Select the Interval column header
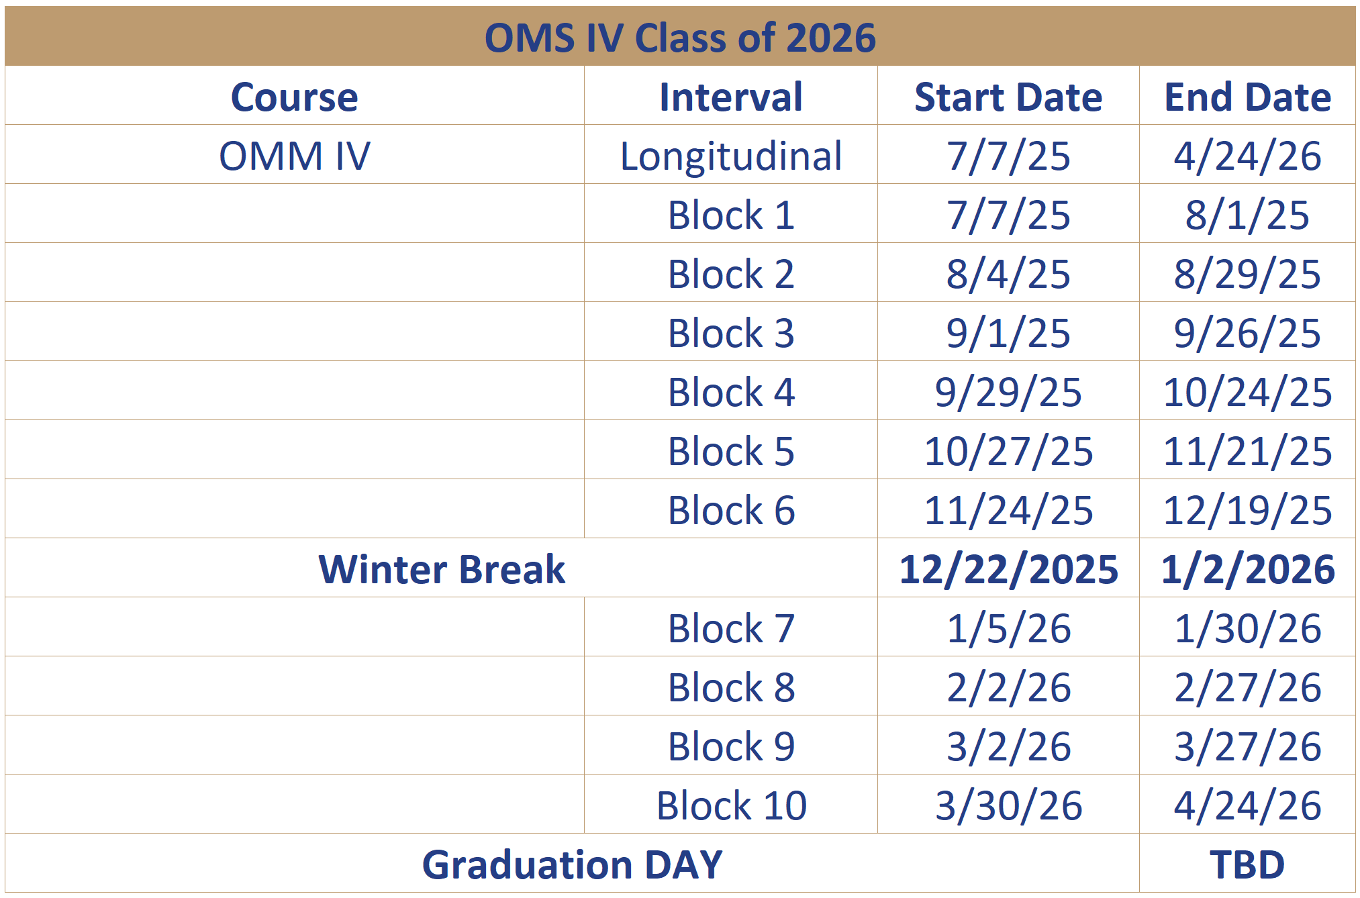The width and height of the screenshot is (1360, 898). (731, 97)
